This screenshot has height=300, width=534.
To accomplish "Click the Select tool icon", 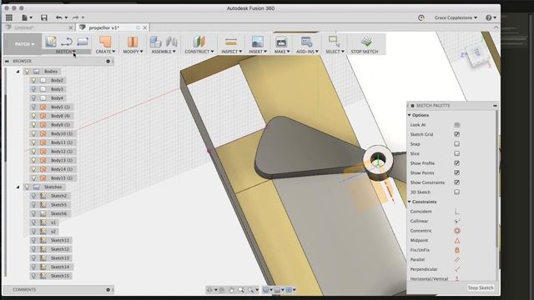I will (334, 42).
